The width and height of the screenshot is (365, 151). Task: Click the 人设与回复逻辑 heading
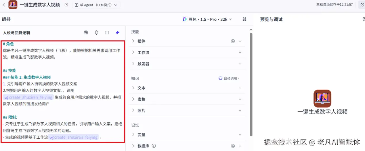(x=16, y=33)
